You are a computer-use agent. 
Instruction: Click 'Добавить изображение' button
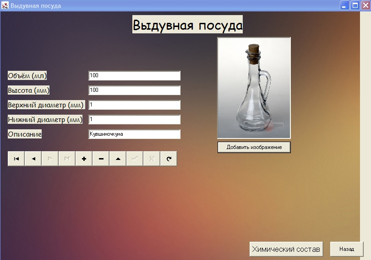point(254,147)
